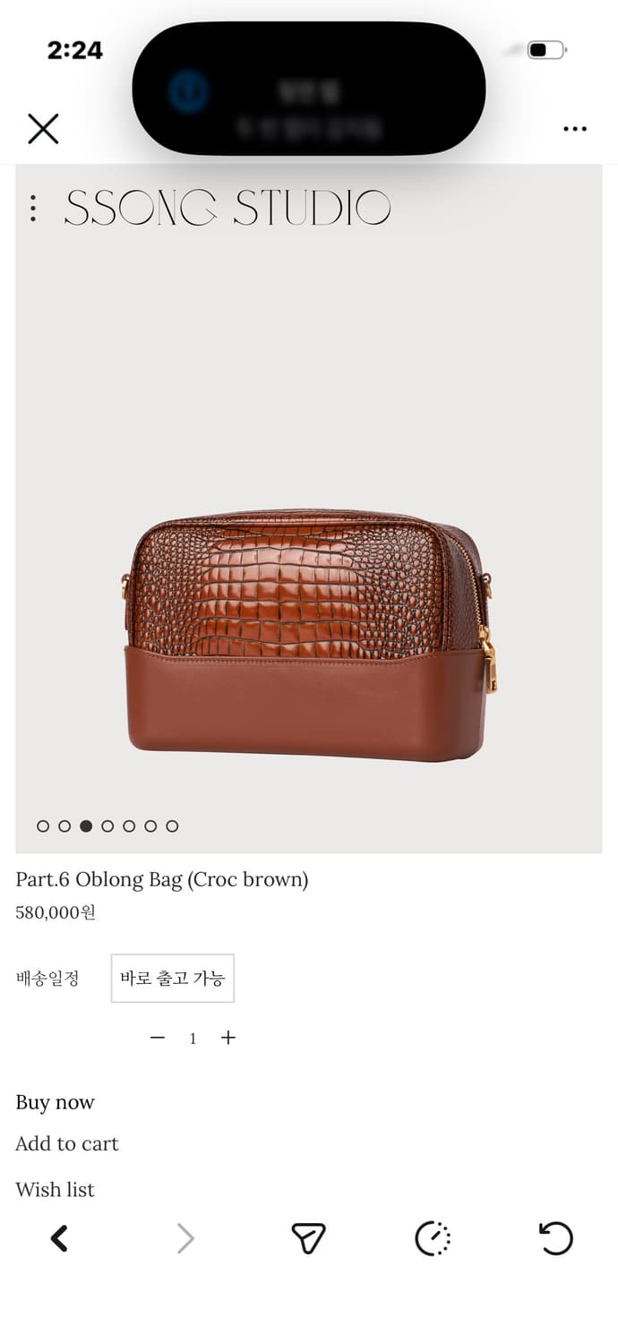This screenshot has height=1343, width=618.
Task: Select the last image carousel dot
Action: (x=172, y=826)
